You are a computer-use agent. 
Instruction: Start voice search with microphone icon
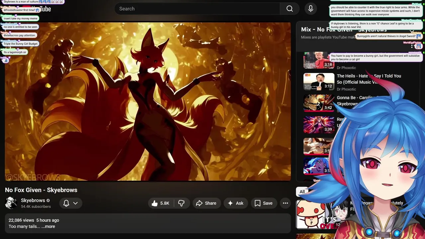point(311,9)
